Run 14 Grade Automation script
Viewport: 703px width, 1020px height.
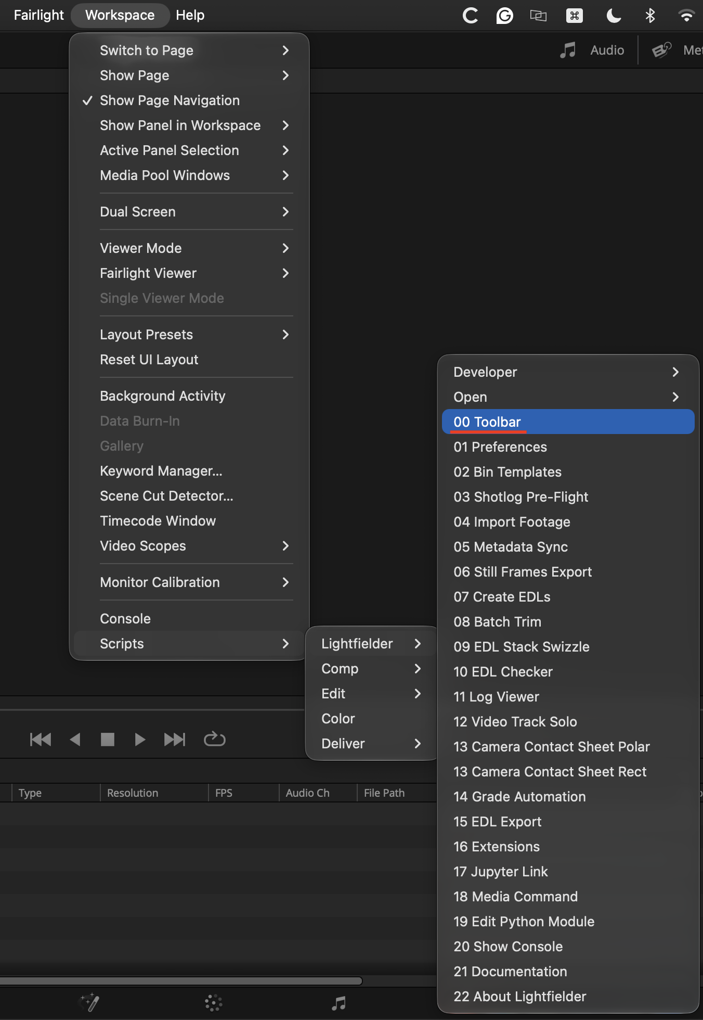click(x=568, y=797)
